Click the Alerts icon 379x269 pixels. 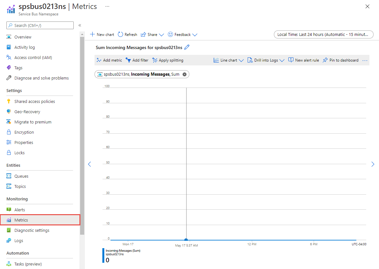pyautogui.click(x=9, y=209)
